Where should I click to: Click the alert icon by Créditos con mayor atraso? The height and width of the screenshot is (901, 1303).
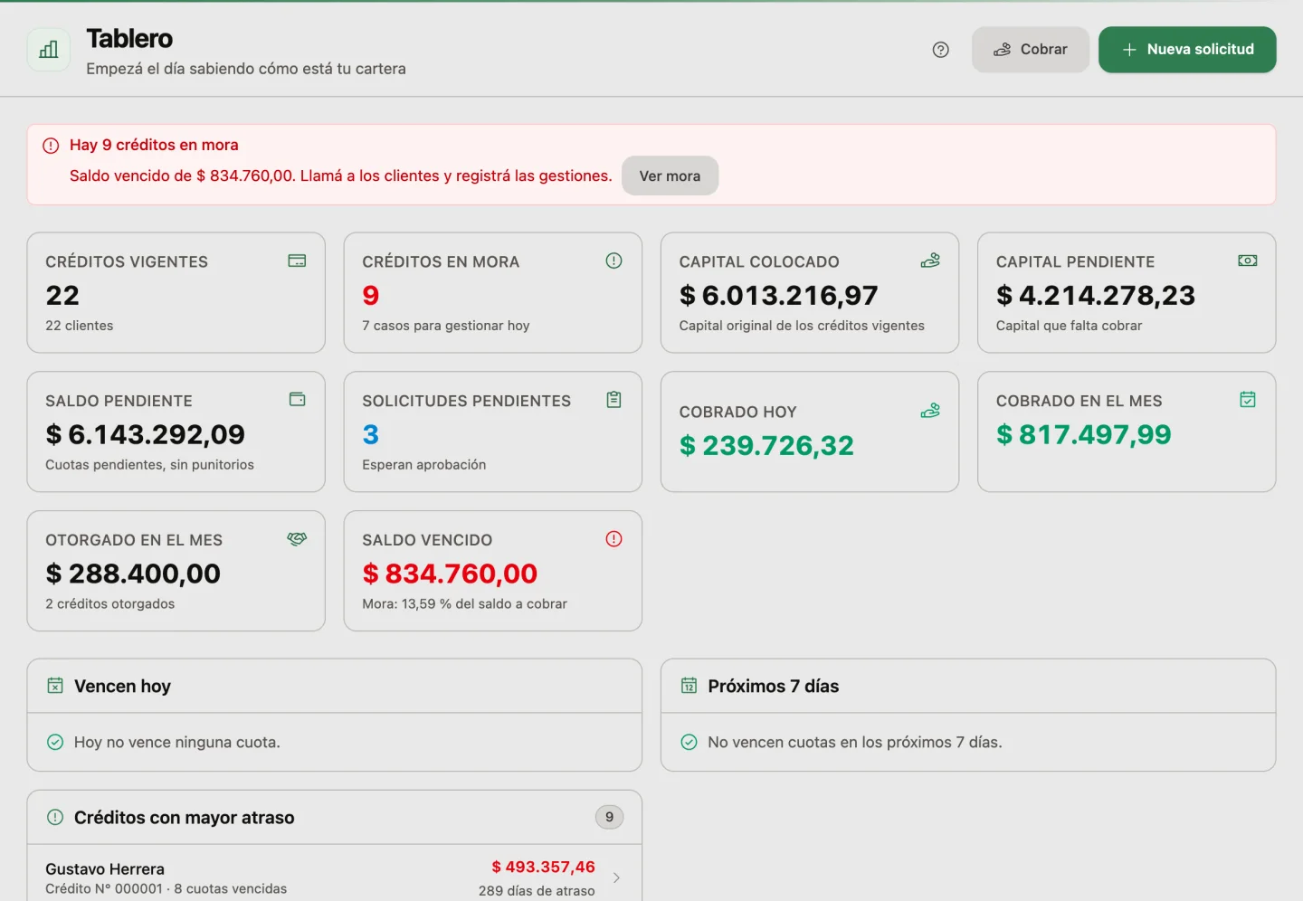(55, 817)
